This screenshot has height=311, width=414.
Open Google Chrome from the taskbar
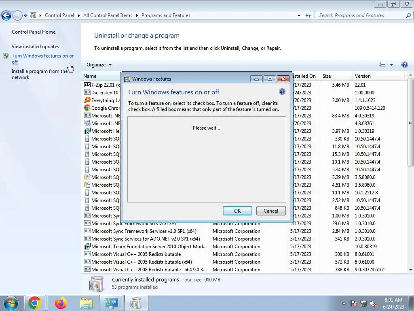pos(35,303)
